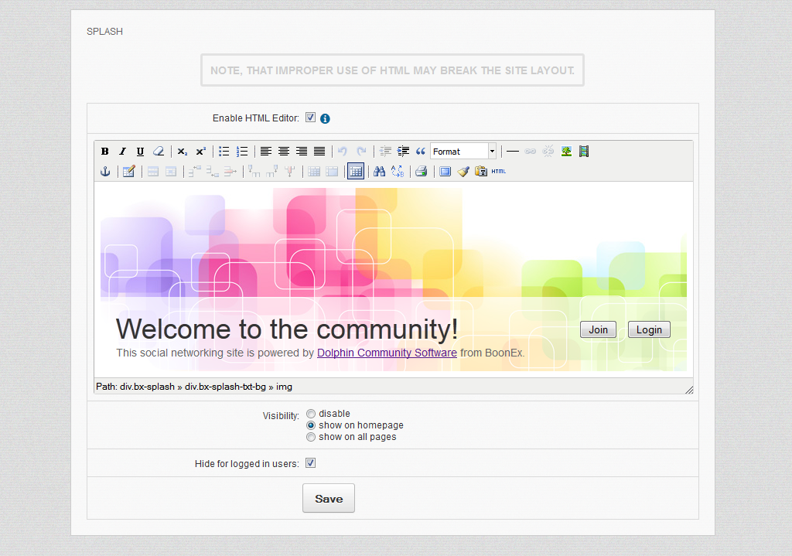The image size is (792, 556).
Task: Uncheck Enable HTML Editor checkbox
Action: point(310,118)
